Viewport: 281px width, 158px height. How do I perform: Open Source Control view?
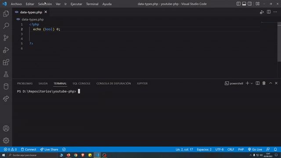[x=6, y=38]
